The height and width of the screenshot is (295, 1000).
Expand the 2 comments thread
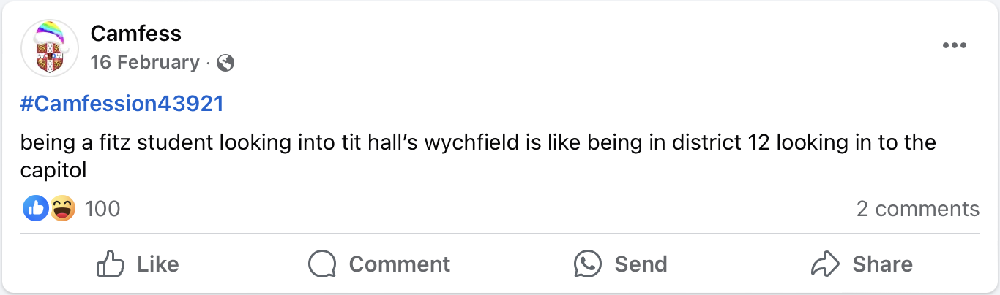(x=917, y=209)
